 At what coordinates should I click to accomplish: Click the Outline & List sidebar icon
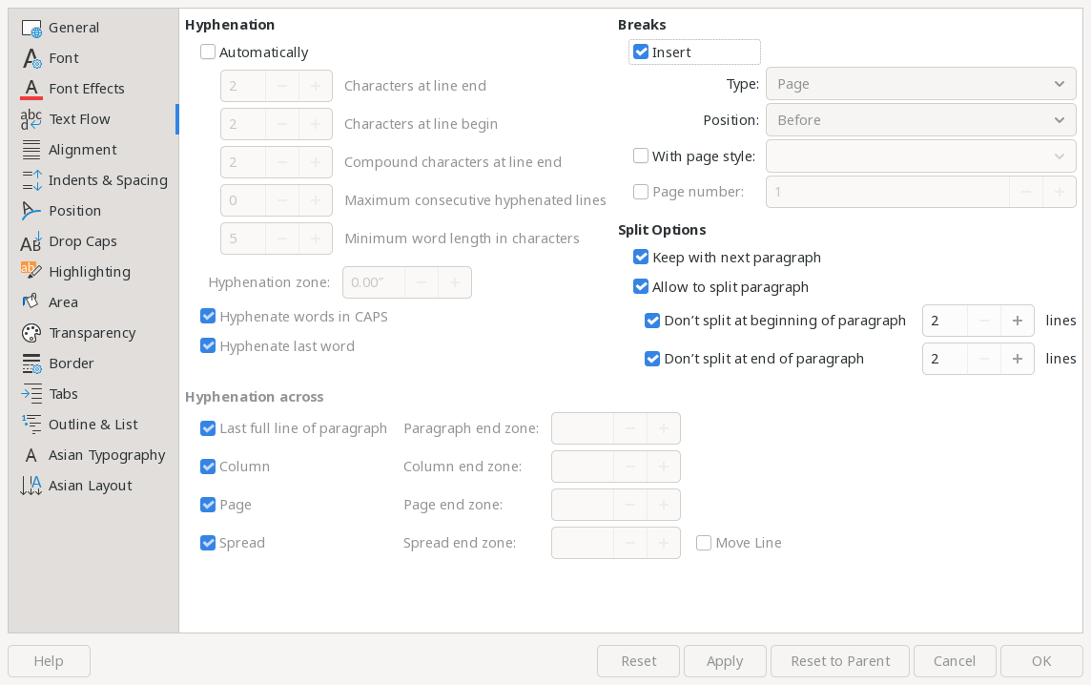coord(31,425)
